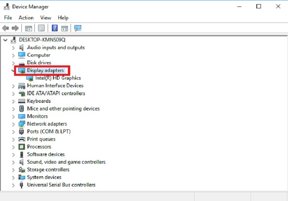Click the blue Help question mark icon

coord(55,28)
